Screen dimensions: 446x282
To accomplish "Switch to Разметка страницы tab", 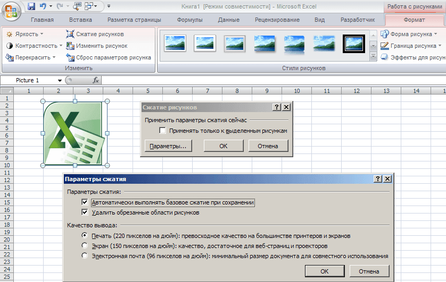I will tap(134, 20).
